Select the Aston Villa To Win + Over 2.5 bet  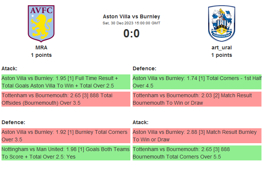[66, 82]
